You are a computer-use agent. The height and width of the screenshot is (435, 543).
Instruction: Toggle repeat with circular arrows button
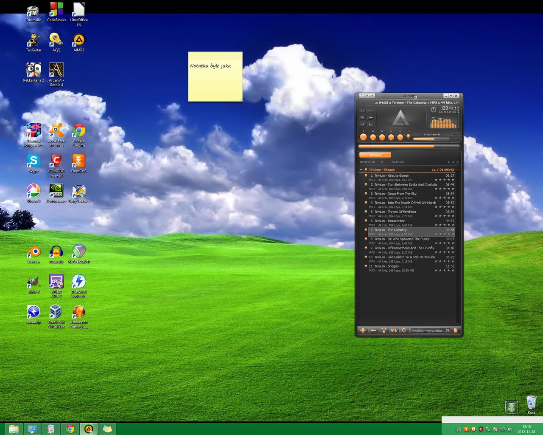pyautogui.click(x=363, y=124)
